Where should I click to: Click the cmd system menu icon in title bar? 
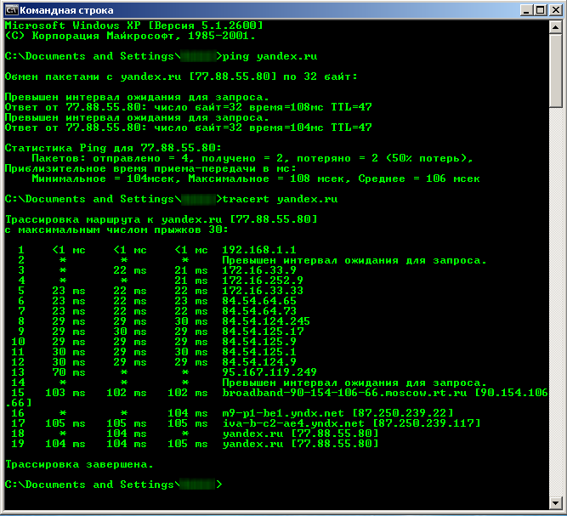10,10
